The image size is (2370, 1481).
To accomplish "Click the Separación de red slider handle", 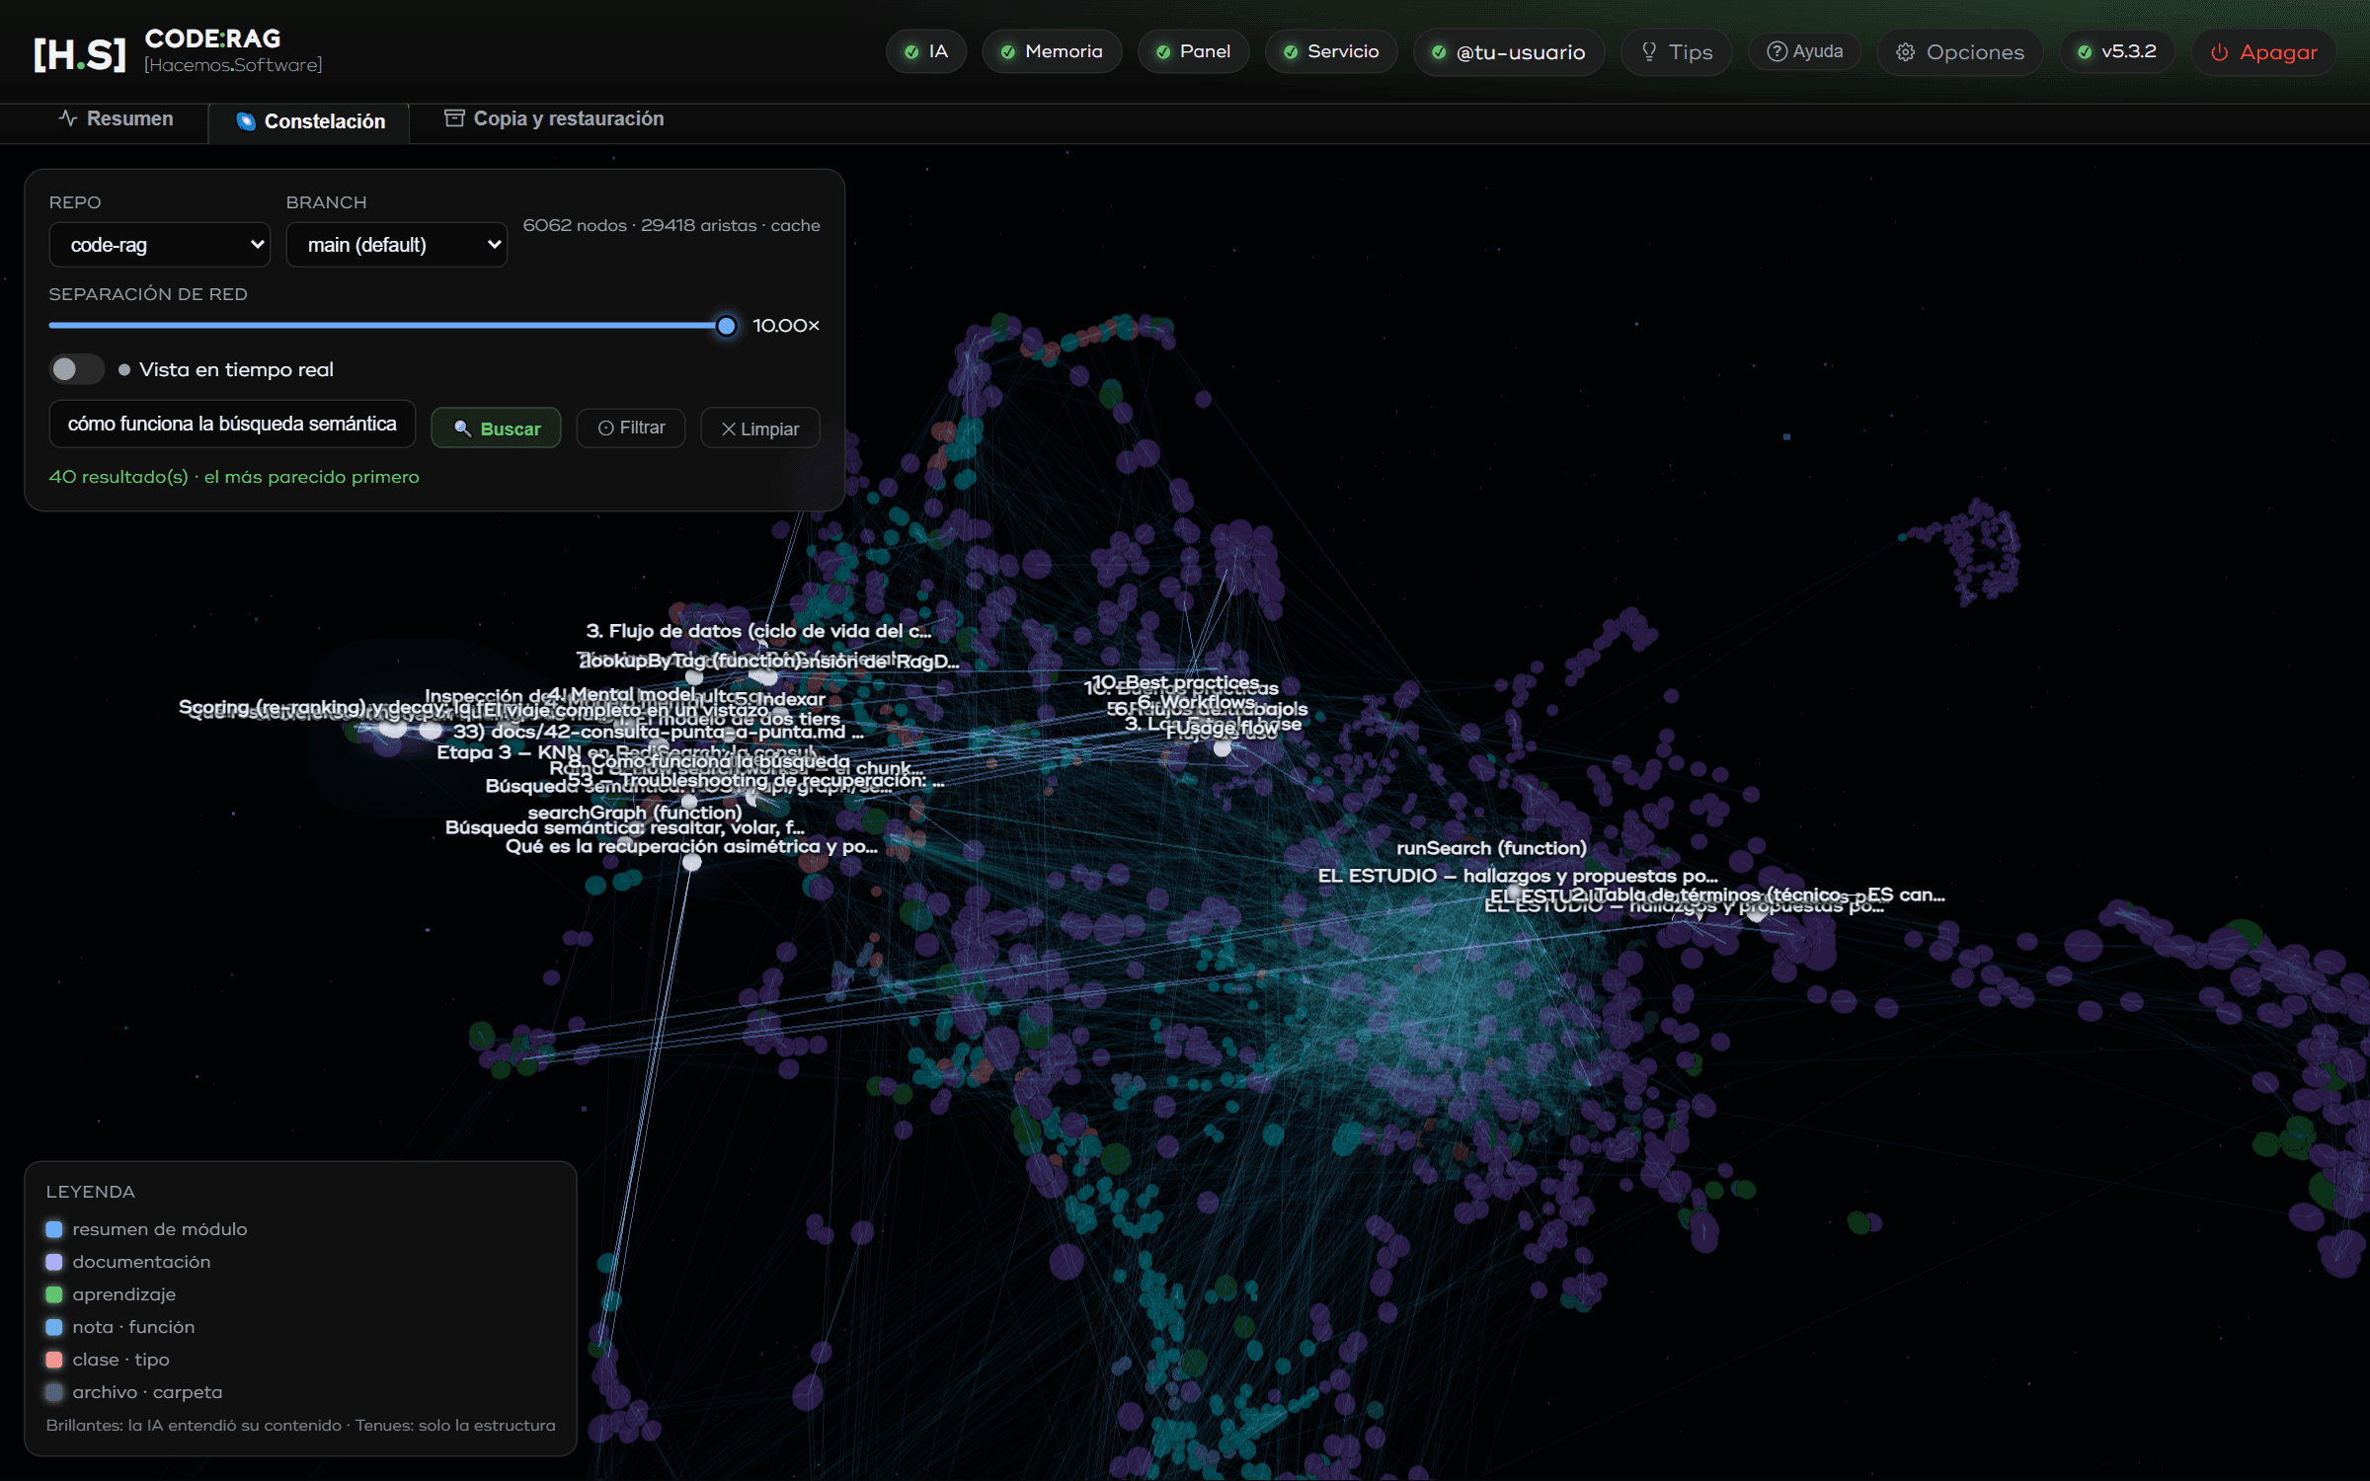I will click(726, 325).
